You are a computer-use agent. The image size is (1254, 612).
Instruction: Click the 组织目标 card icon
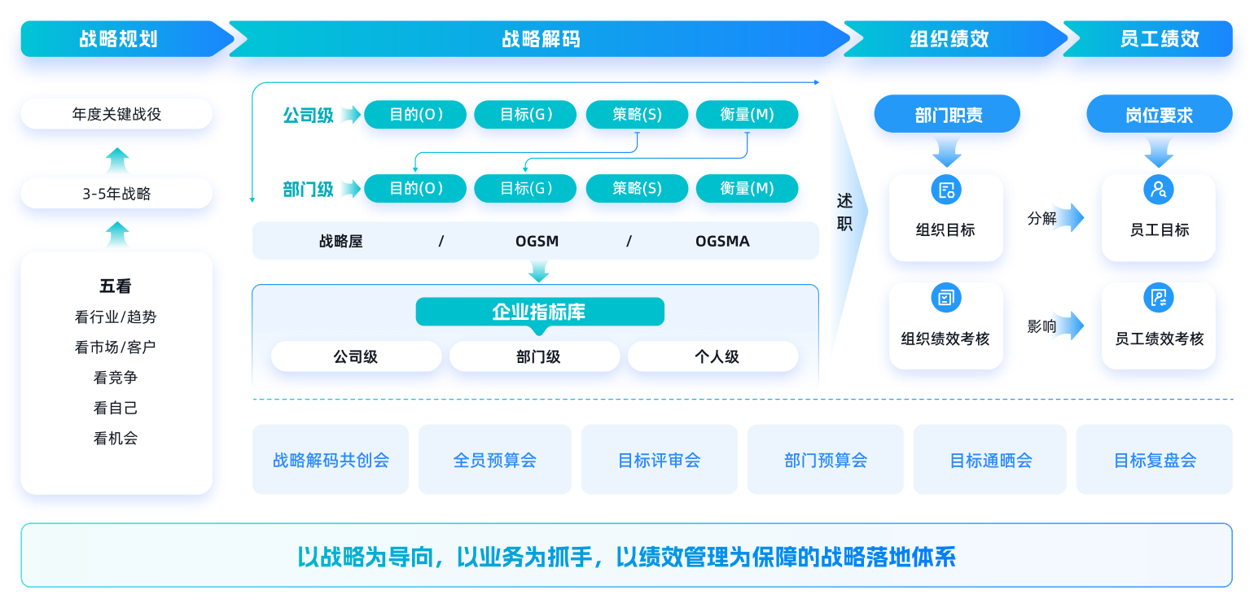[x=945, y=190]
